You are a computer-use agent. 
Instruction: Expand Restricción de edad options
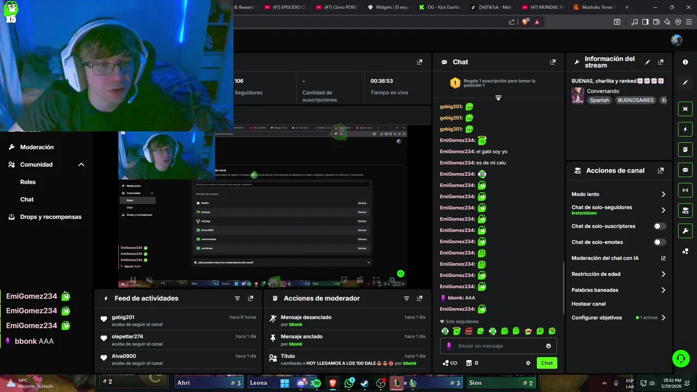[663, 274]
